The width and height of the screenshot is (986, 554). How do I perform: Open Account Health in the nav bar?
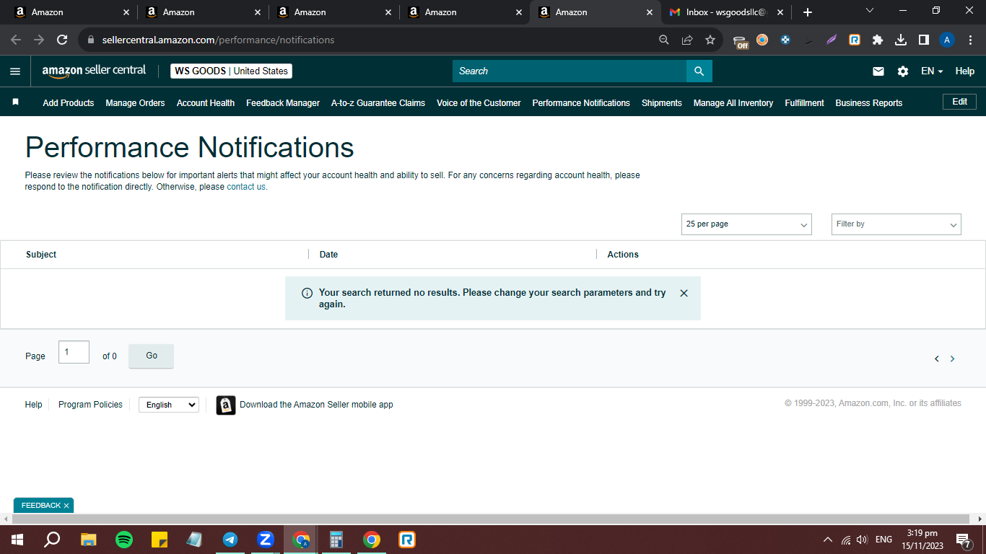(206, 103)
